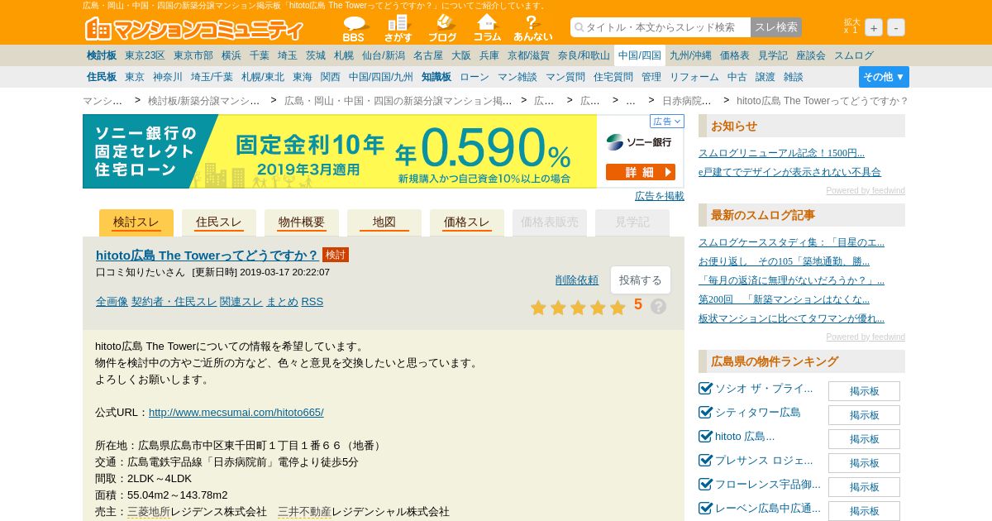Open the あんない question mark icon

click(x=532, y=28)
